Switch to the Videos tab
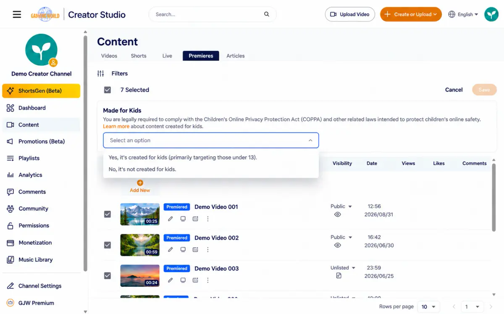This screenshot has width=504, height=314. pos(109,56)
